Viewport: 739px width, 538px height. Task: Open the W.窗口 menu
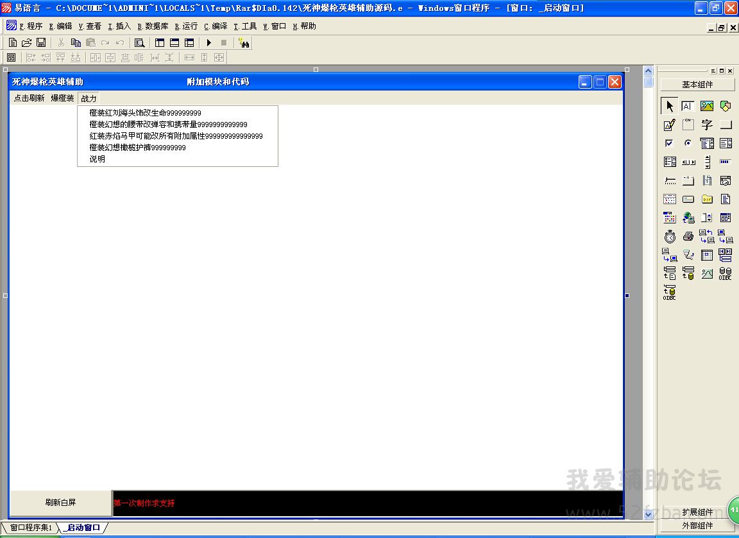pos(275,26)
